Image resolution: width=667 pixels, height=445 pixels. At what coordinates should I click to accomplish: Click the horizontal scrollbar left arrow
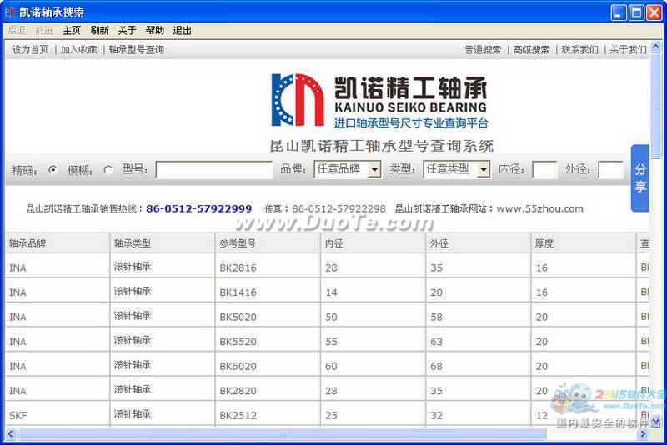[10, 434]
